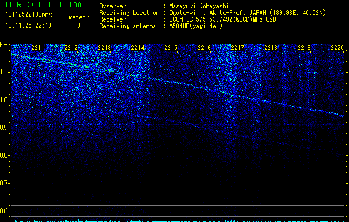Click time marker 2218
This screenshot has height=222, width=349.
pyautogui.click(x=271, y=48)
